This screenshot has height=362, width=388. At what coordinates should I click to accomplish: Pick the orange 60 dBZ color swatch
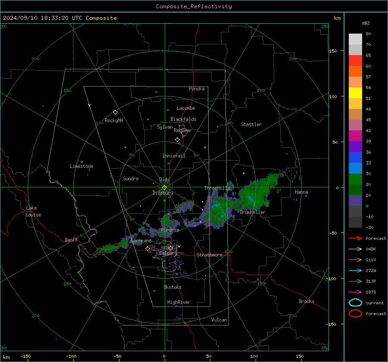click(355, 71)
